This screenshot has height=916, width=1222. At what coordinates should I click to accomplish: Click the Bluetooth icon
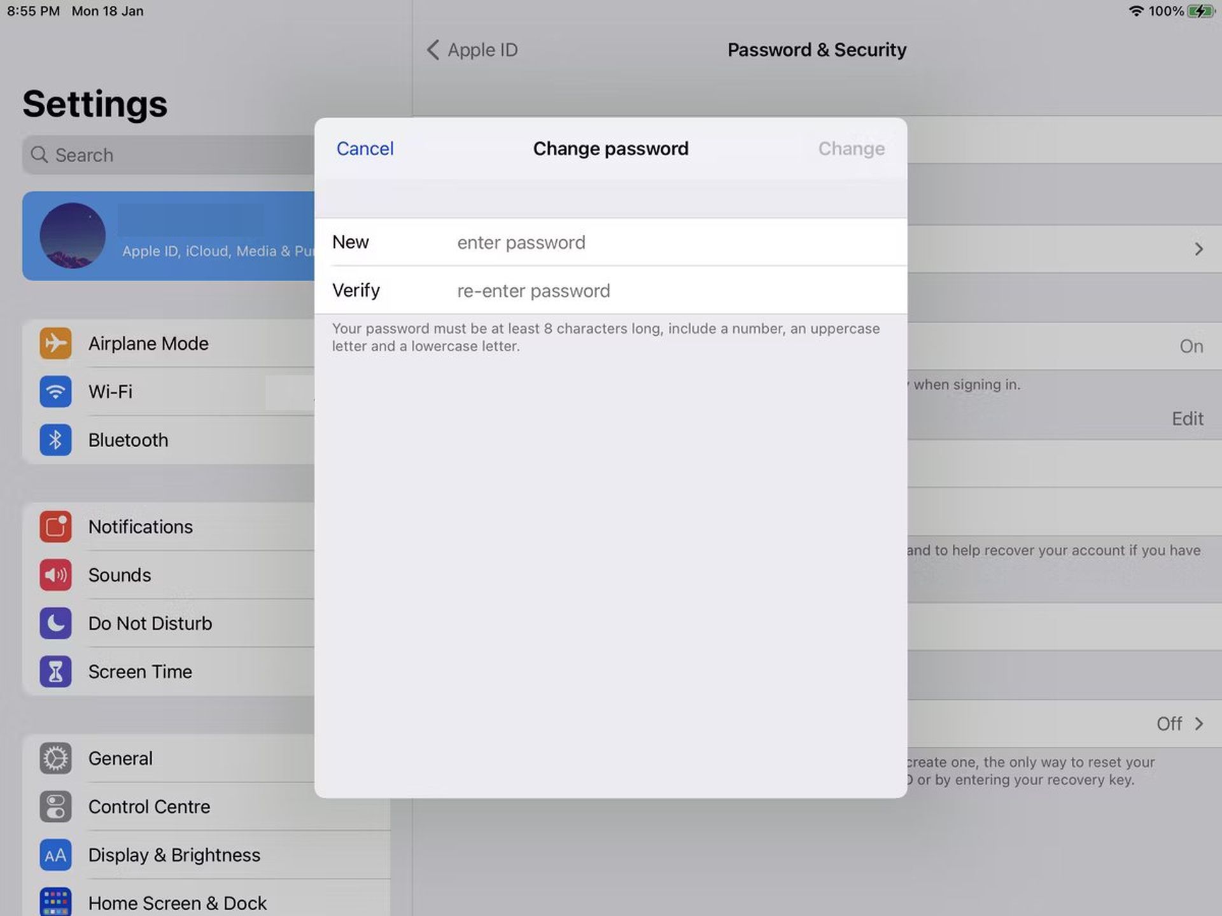click(56, 440)
